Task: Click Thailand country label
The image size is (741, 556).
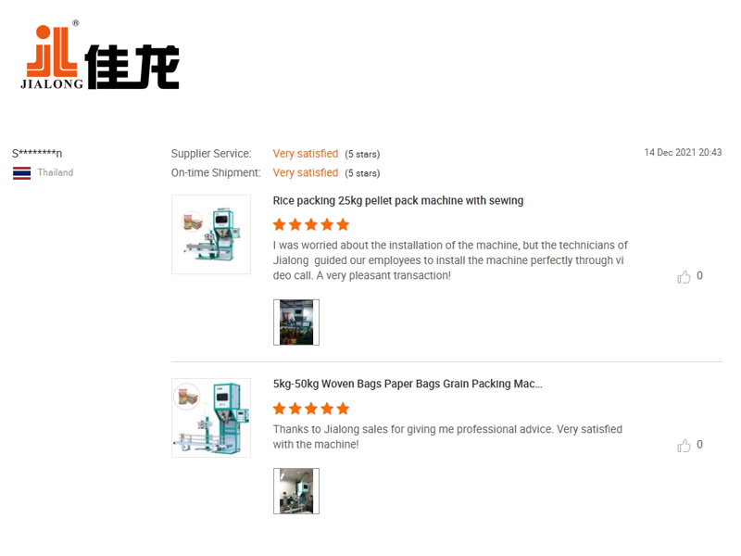Action: click(56, 172)
